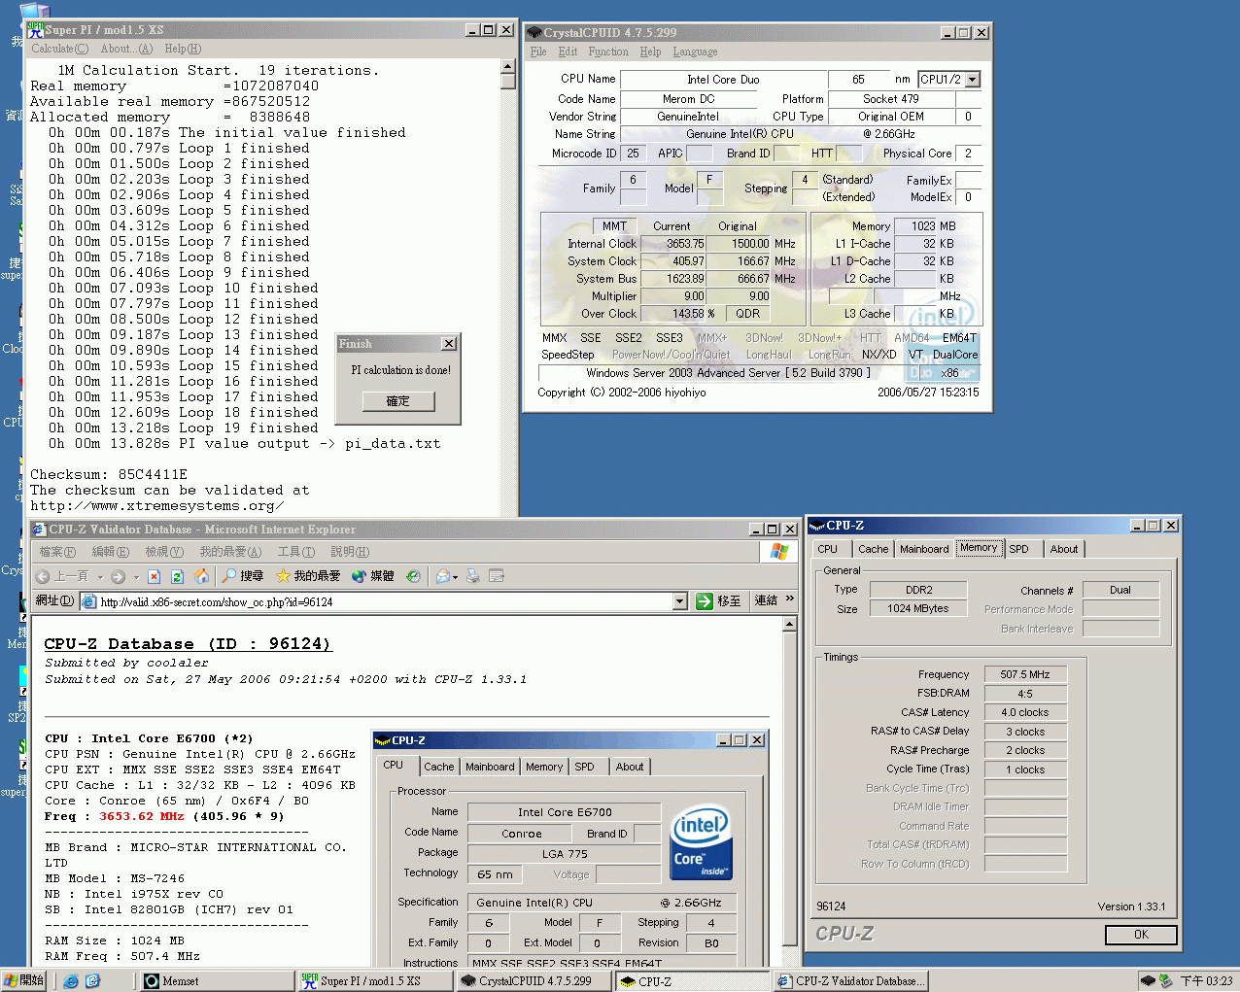Switch to CPU-Z Validator Database on the taskbar
1240x992 pixels.
tap(851, 981)
